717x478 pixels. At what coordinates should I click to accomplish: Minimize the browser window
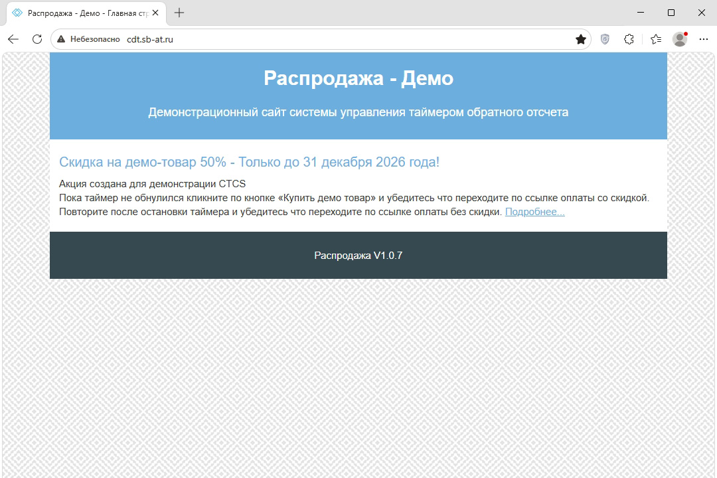coord(641,13)
